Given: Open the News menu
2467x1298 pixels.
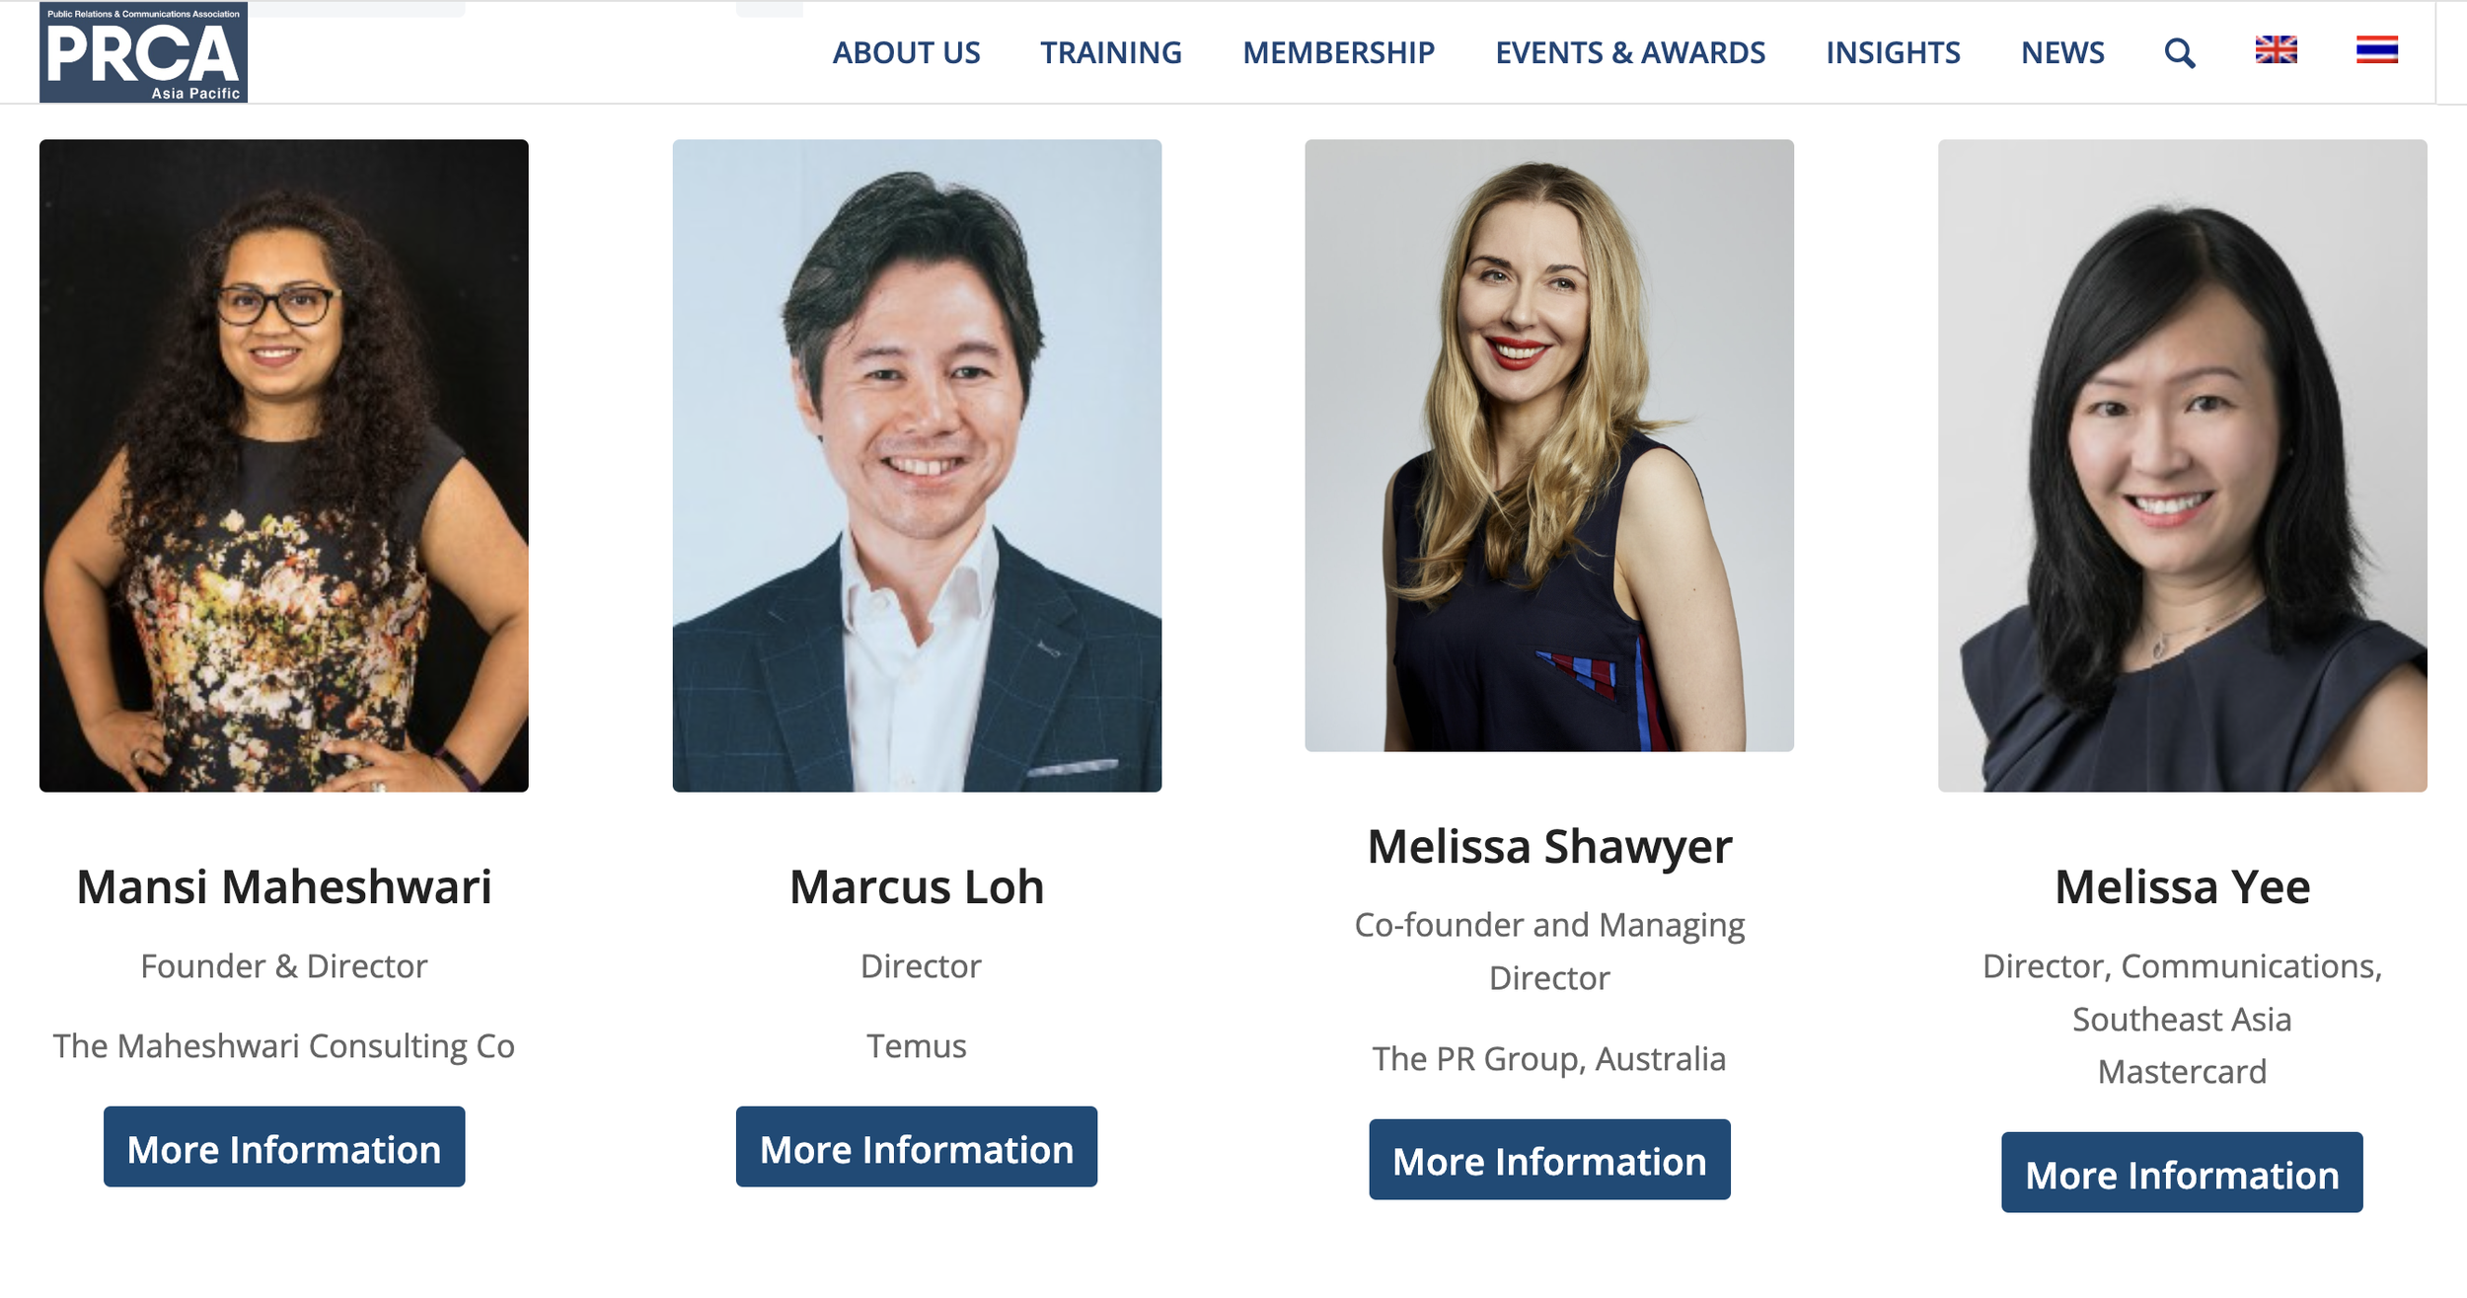Looking at the screenshot, I should pyautogui.click(x=2062, y=52).
